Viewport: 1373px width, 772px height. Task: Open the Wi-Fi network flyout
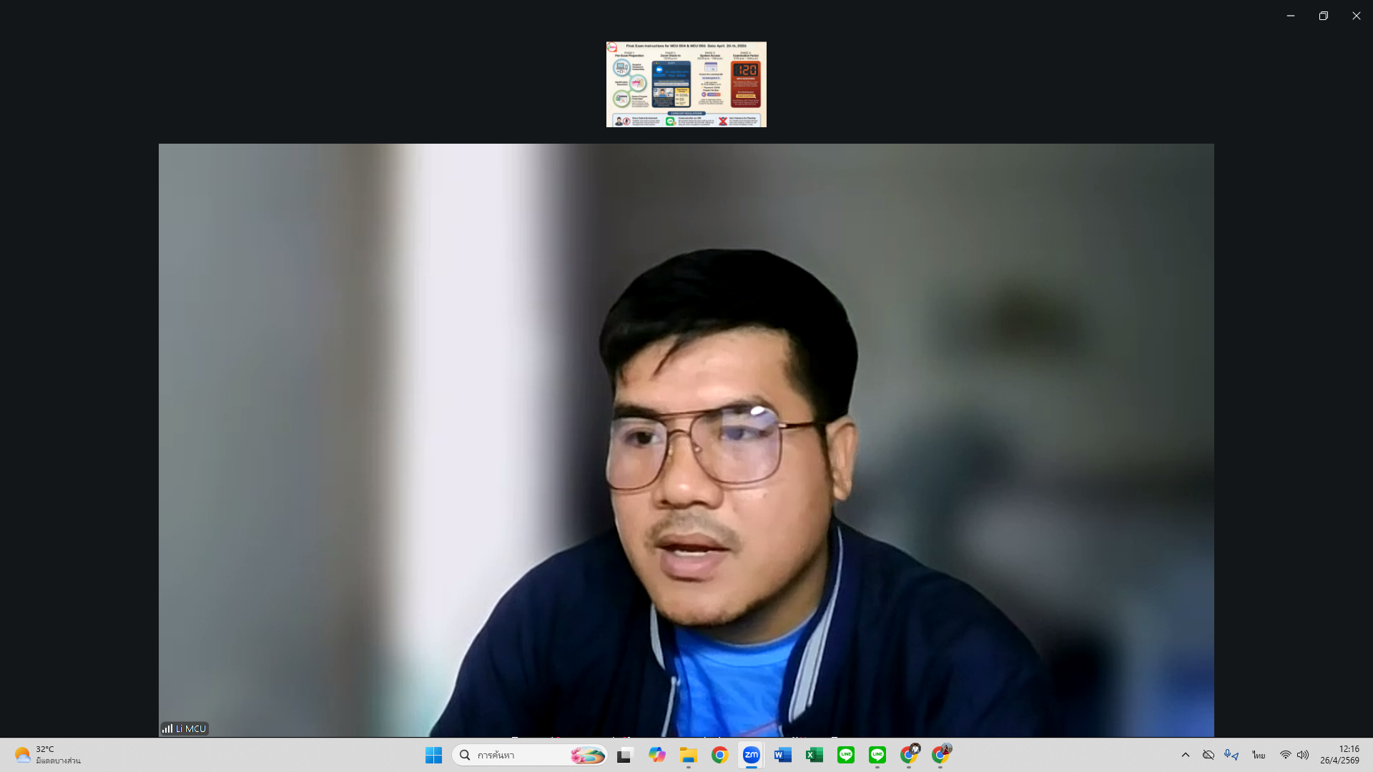(1285, 755)
